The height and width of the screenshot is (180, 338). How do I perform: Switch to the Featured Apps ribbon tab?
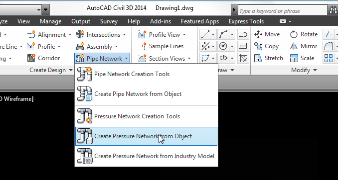click(x=200, y=21)
